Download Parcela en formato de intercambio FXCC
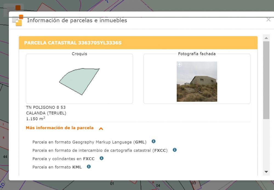The image size is (274, 190). [x=100, y=150]
